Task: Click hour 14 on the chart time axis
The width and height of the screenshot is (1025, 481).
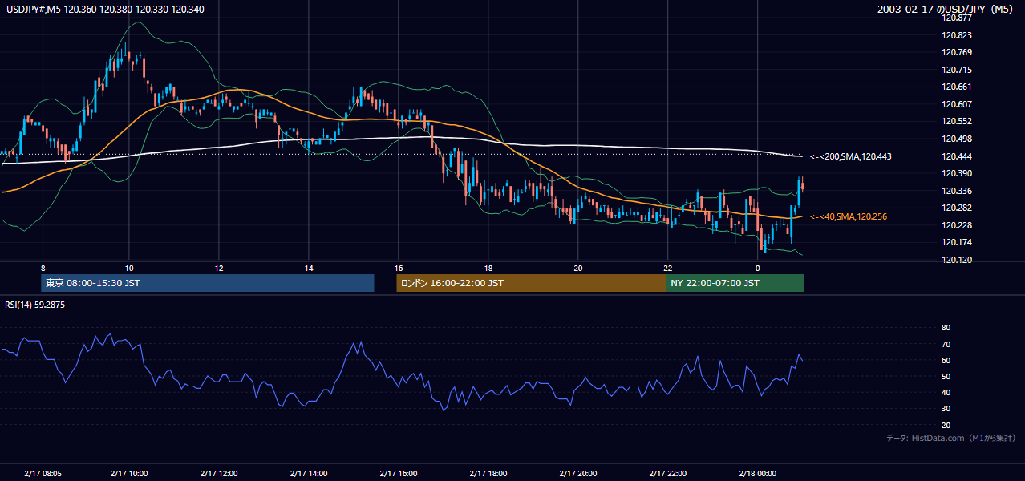Action: (309, 268)
